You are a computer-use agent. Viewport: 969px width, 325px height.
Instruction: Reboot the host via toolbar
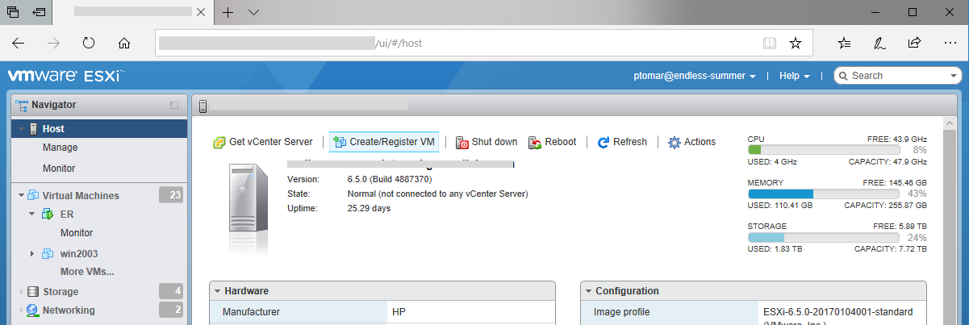[x=553, y=142]
